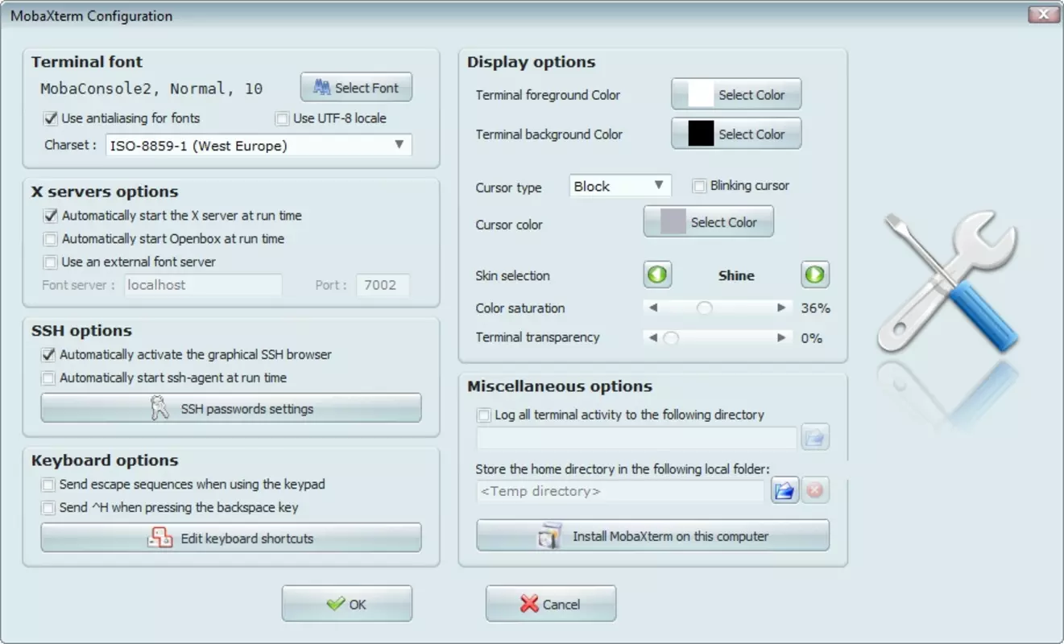Select the Cursor color
Screen dimensions: 1064x644
coord(709,221)
